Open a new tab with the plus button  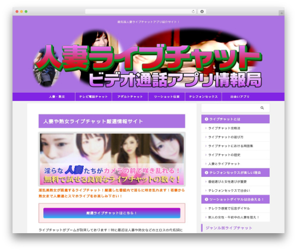(282, 13)
